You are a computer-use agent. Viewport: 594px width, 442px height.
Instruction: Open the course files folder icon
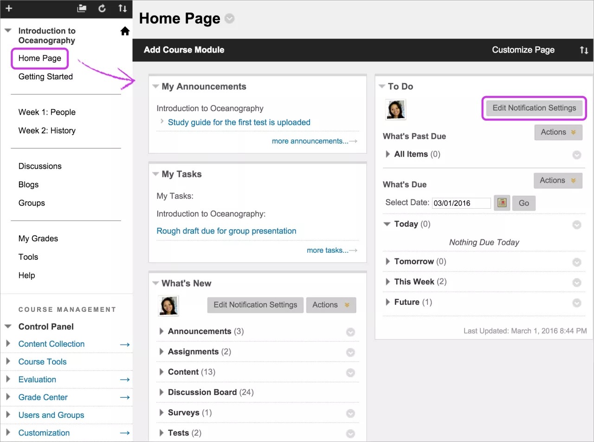[82, 8]
